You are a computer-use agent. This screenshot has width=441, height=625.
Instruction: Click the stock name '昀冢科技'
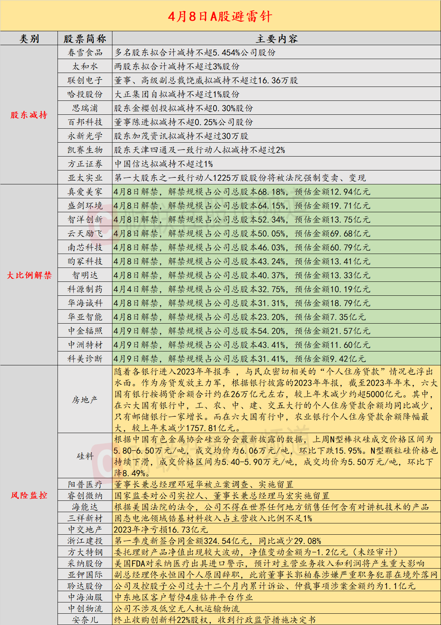click(85, 262)
